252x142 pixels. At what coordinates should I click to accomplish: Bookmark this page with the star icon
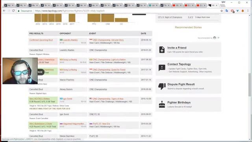[222, 11]
